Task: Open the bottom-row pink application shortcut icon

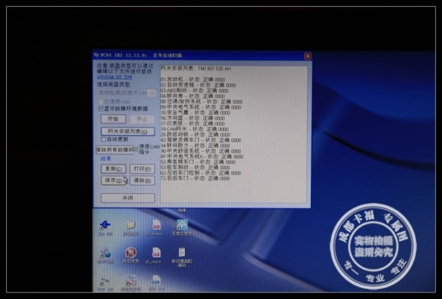Action: pyautogui.click(x=131, y=281)
